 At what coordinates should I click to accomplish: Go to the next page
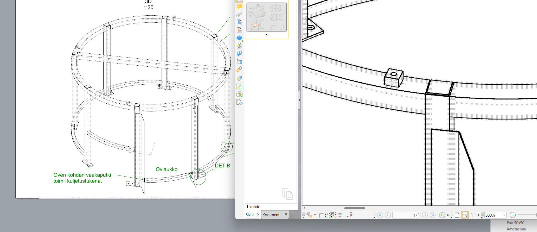pyautogui.click(x=425, y=215)
